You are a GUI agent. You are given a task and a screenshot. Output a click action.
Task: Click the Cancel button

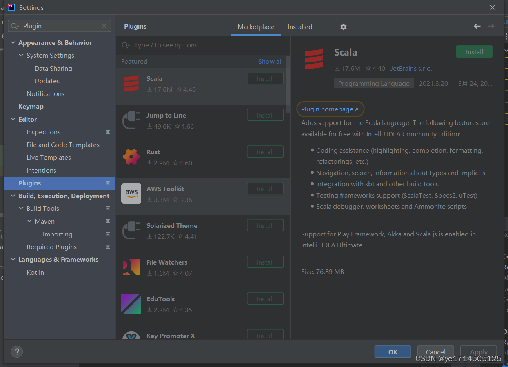435,352
